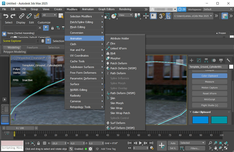Click the Measure utility button
Screen dimensions: 234x152
210,82
